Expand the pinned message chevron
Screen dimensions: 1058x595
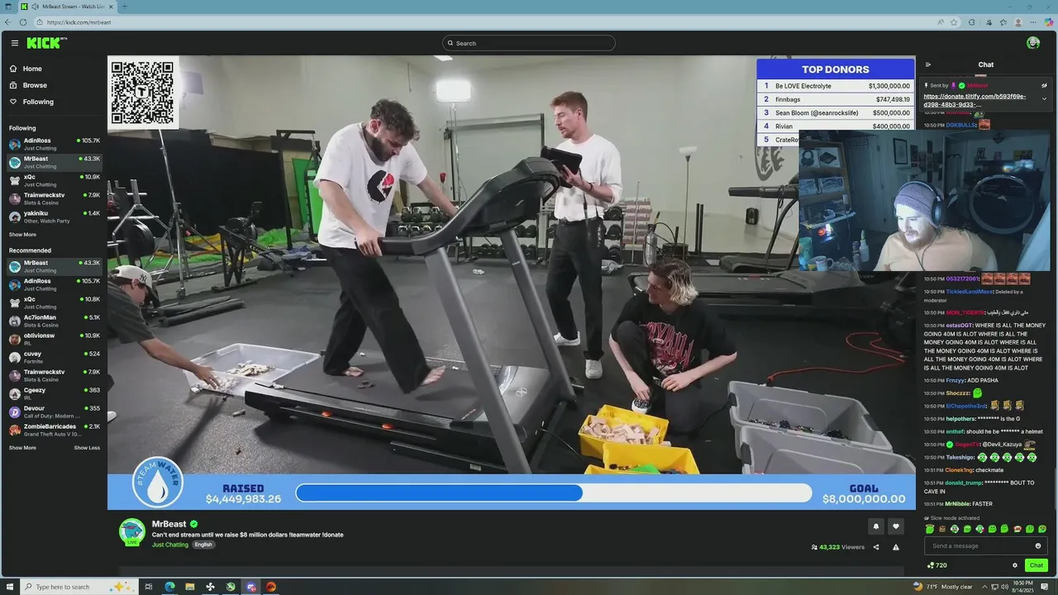tap(1044, 99)
